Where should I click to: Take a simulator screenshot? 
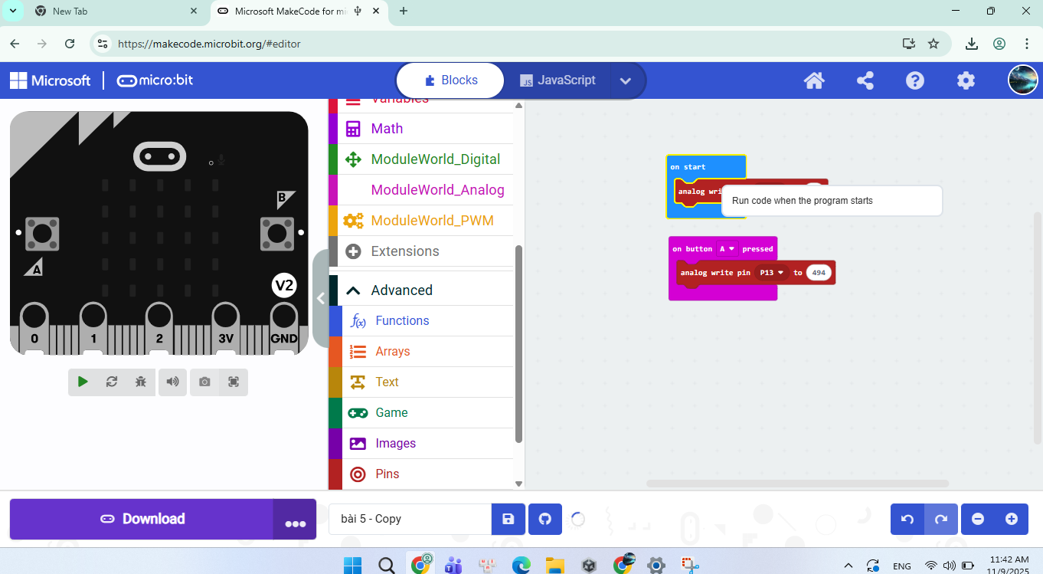[x=204, y=382]
